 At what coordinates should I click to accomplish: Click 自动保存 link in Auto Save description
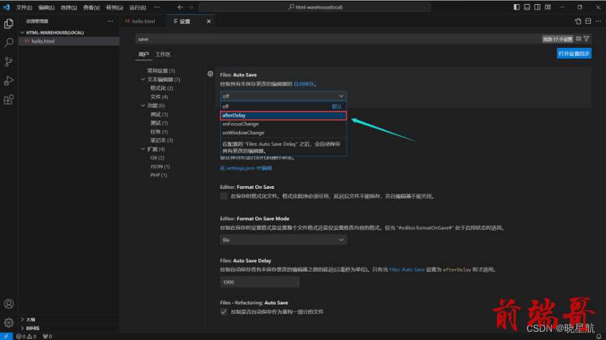pos(304,84)
